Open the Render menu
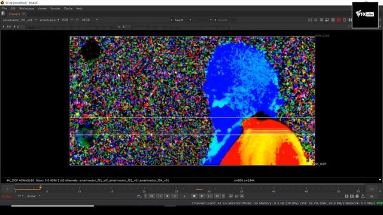 [55, 8]
